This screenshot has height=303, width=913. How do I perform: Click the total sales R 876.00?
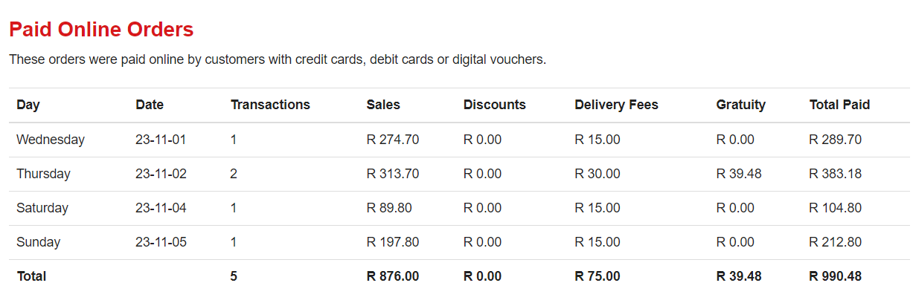point(393,276)
